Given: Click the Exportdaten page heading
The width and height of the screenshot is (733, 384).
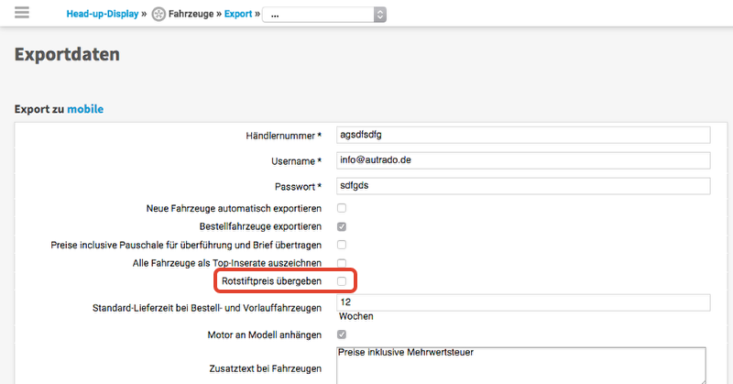Looking at the screenshot, I should point(67,54).
